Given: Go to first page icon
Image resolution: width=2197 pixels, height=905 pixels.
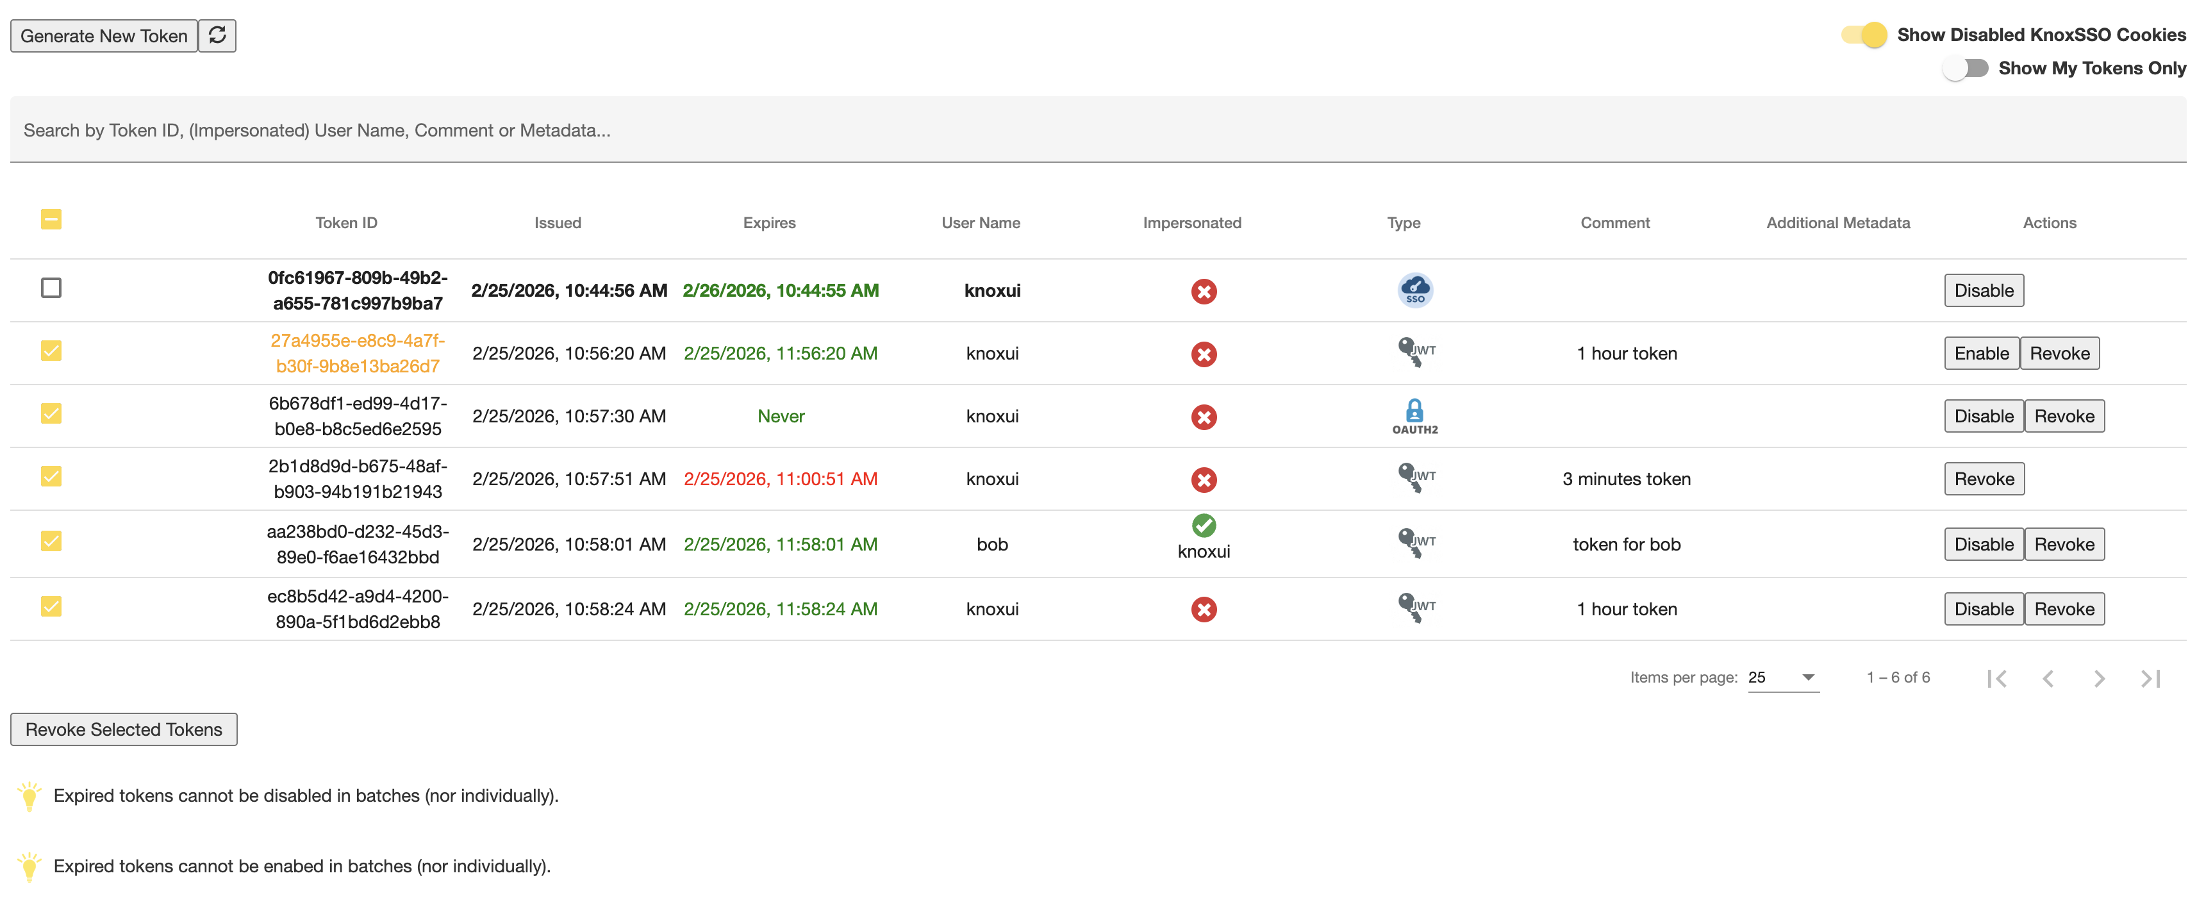Looking at the screenshot, I should 1996,678.
